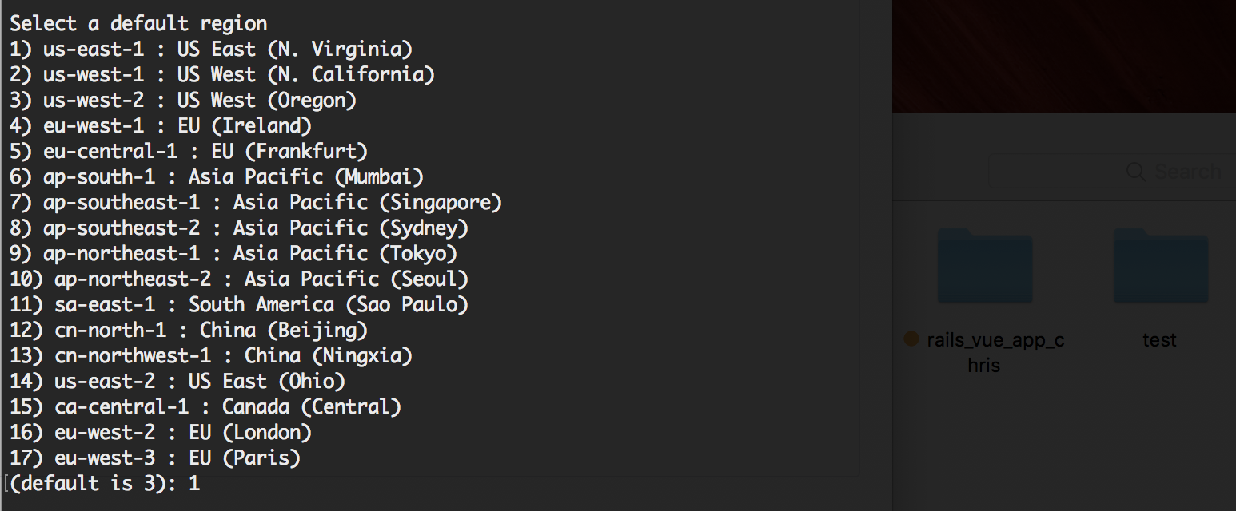
Task: Click the magnifying glass search icon
Action: 1135,171
